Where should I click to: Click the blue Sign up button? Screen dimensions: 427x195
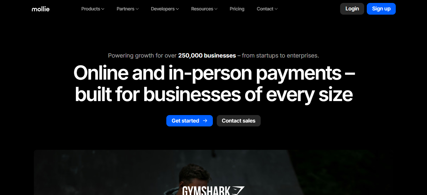[381, 9]
